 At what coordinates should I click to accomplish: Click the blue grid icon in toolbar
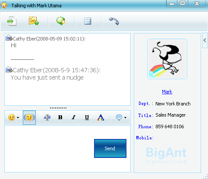[88, 21]
